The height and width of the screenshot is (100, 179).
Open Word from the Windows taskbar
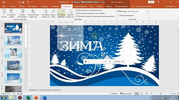tap(44, 97)
